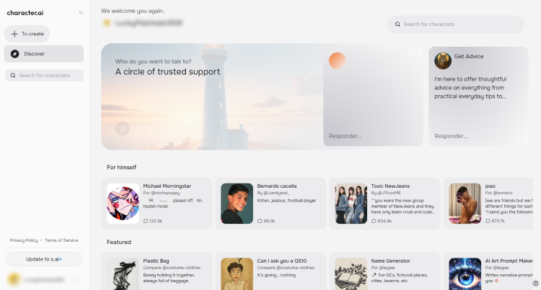Click chat count icon on Bernardo cacella
The width and height of the screenshot is (541, 290).
tap(260, 221)
